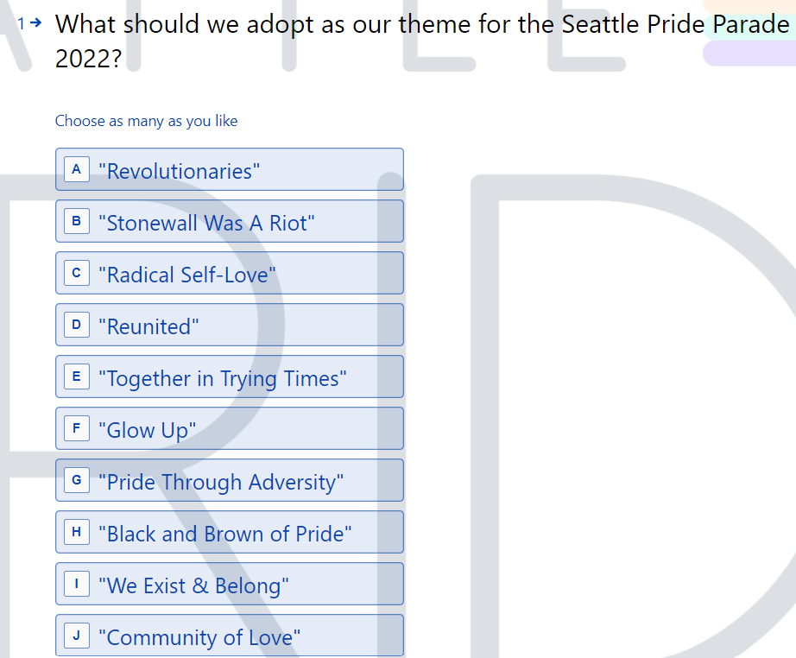Viewport: 796px width, 658px height.
Task: Select "We Exist & Belong" option
Action: pos(230,584)
